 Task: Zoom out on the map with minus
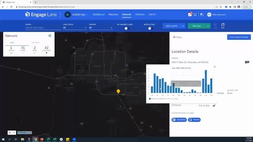pyautogui.click(x=14, y=133)
